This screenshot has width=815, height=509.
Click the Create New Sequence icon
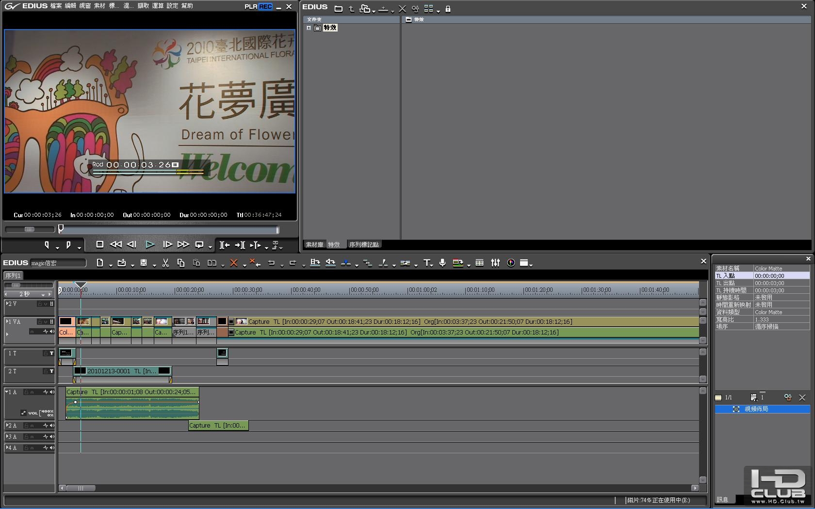click(99, 263)
